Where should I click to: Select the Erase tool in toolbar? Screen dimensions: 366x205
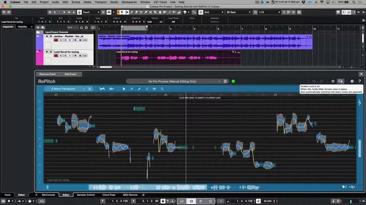(x=136, y=12)
